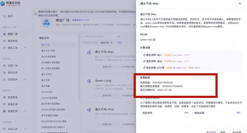Click the 系统工具 sidebar icon
247x133 pixels.
click(4, 129)
